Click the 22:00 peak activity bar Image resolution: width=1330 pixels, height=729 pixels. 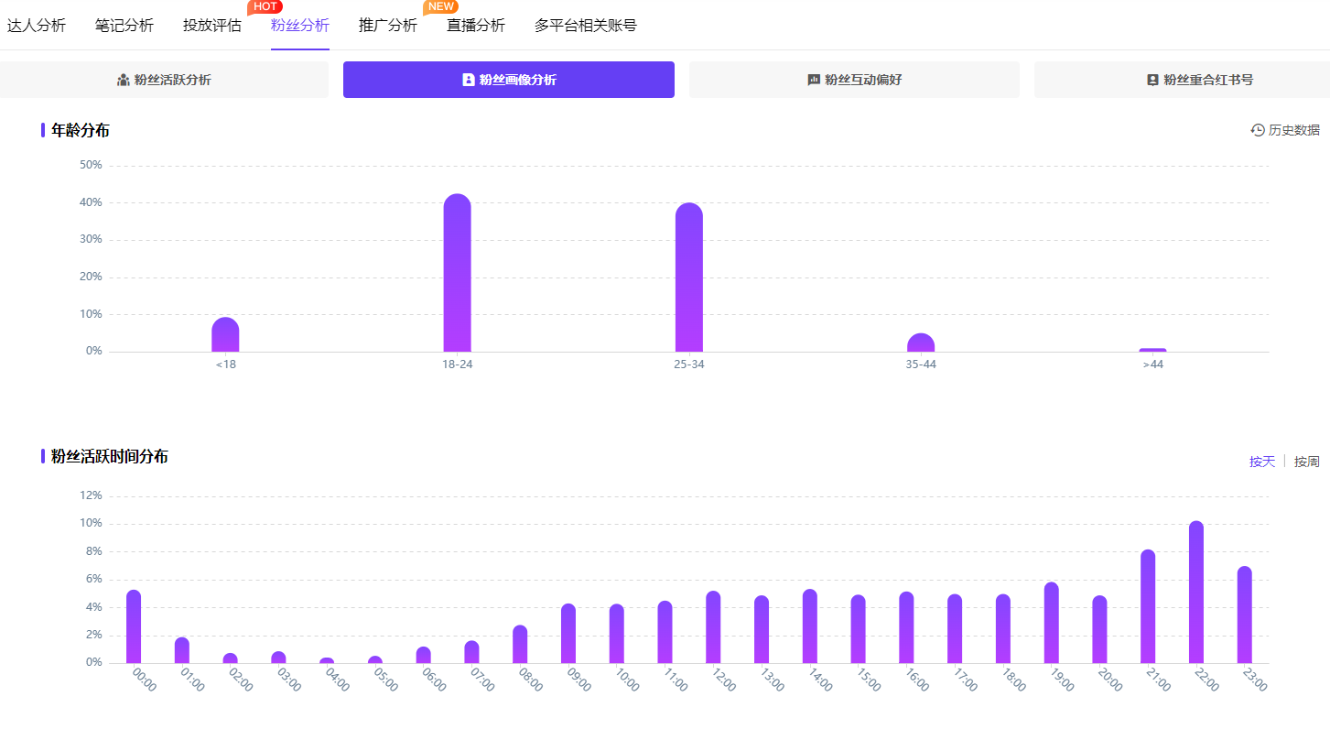1196,593
